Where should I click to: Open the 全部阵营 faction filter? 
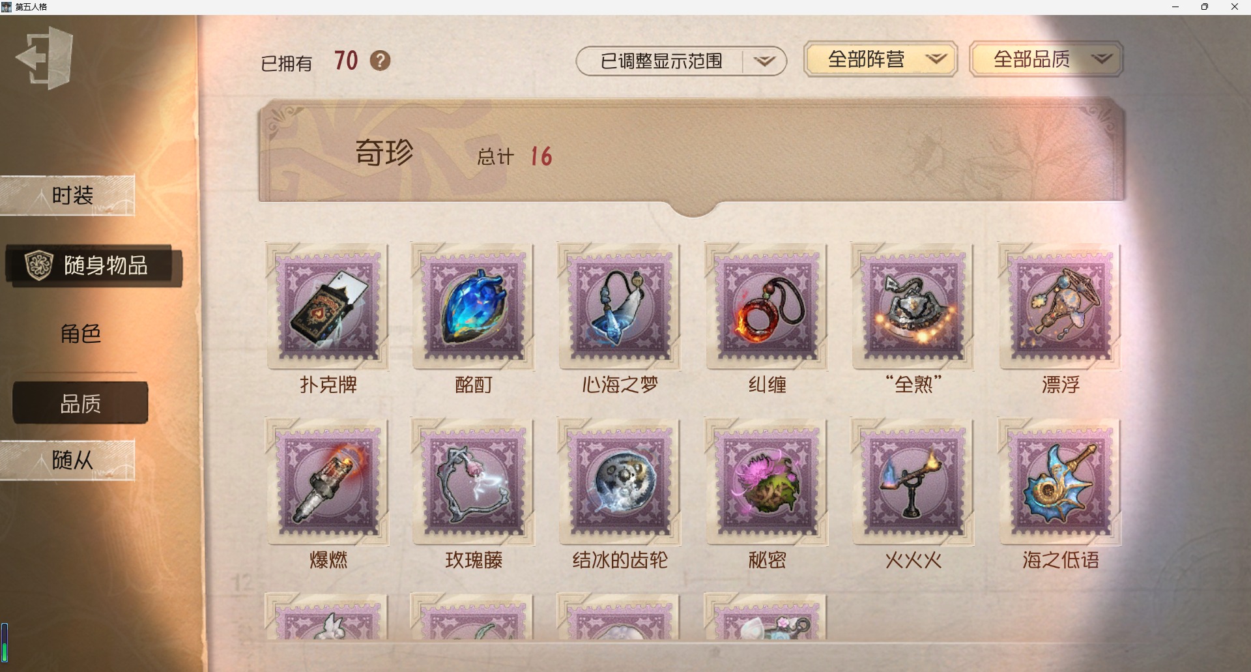881,59
